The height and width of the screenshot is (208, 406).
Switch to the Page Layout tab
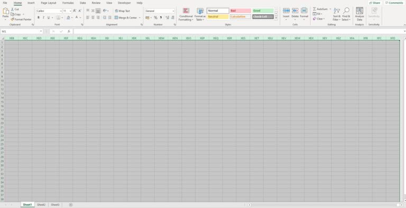pos(49,3)
